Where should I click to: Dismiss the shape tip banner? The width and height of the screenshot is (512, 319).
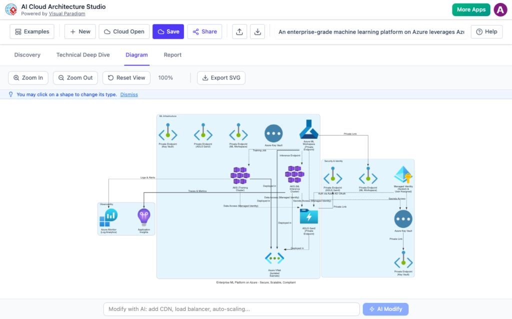128,94
